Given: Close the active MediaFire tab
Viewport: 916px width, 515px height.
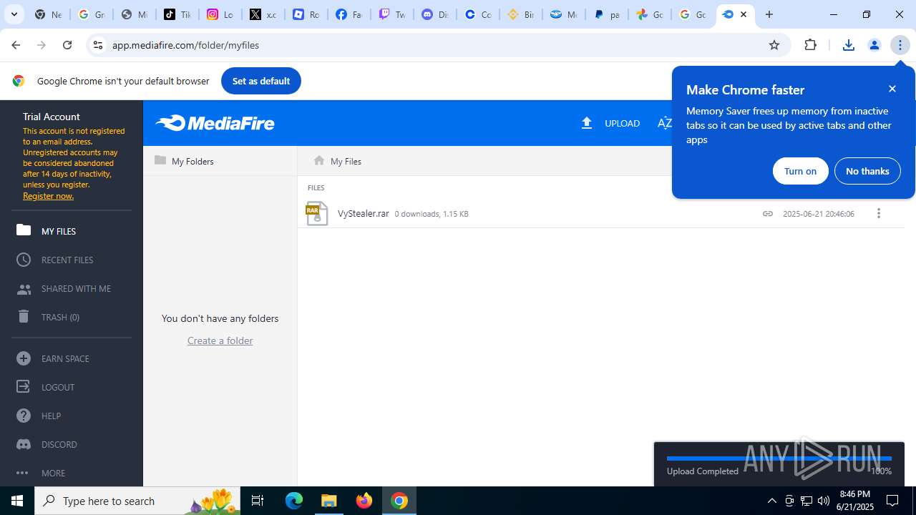Looking at the screenshot, I should coord(744,14).
